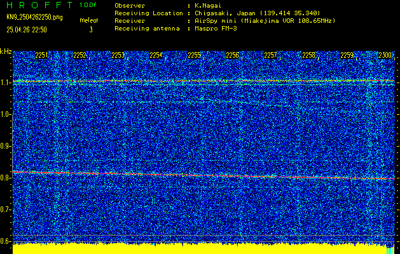
Task: Click the 0.7 frequency axis label
Action: 5,210
